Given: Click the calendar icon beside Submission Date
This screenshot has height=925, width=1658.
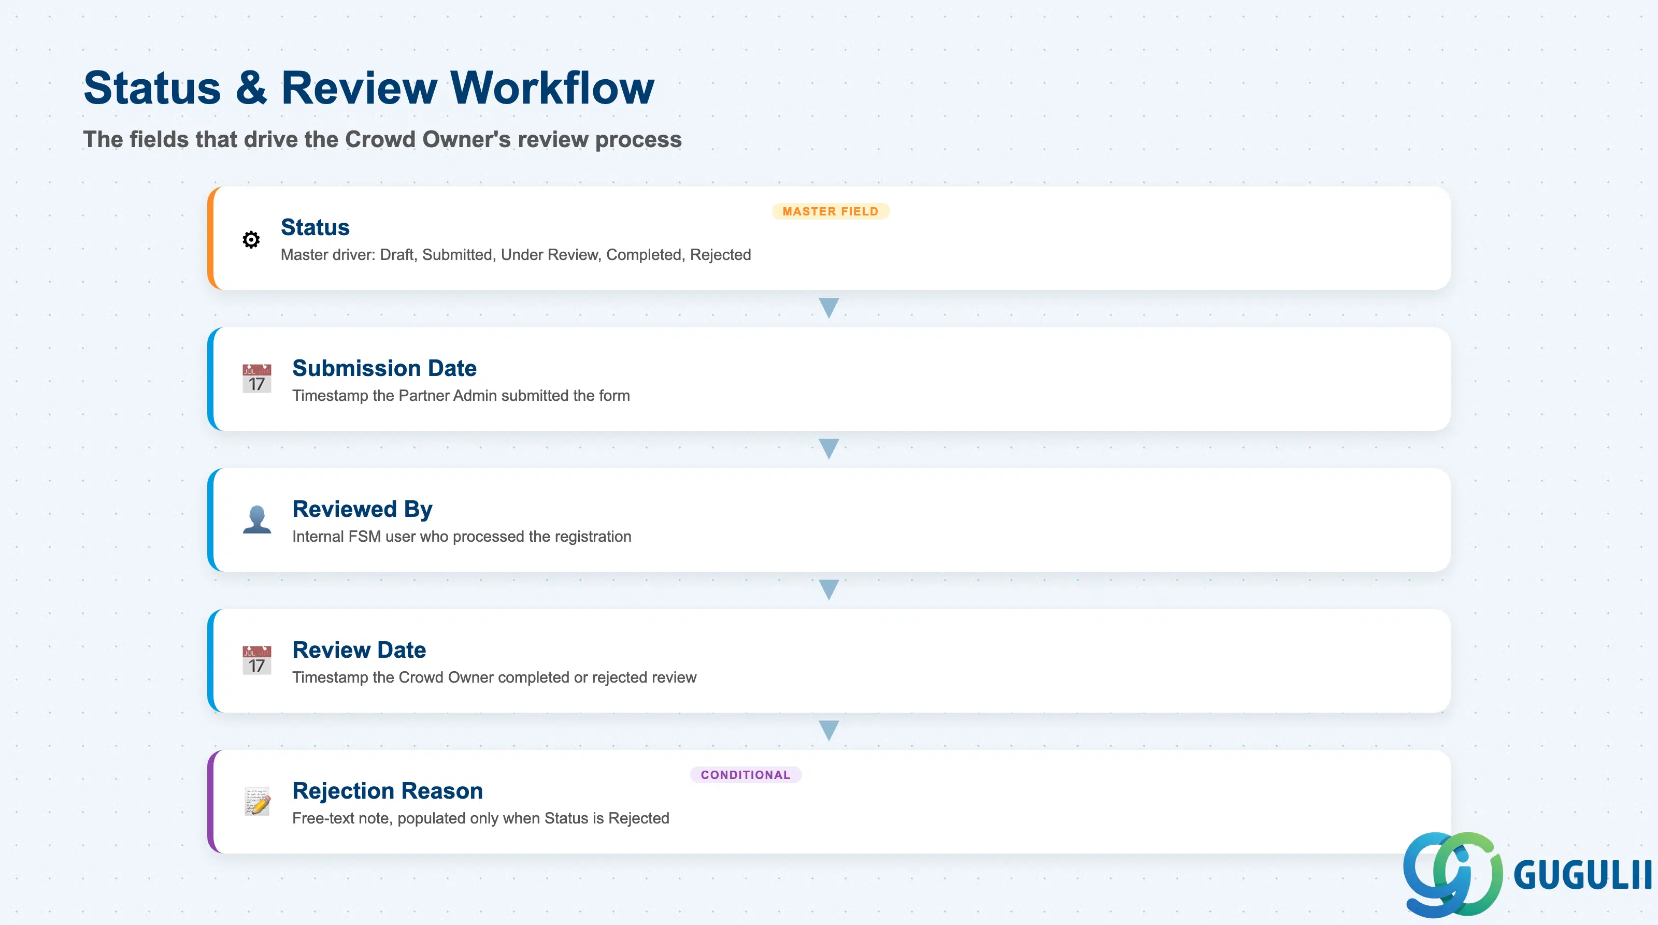Looking at the screenshot, I should pos(257,379).
